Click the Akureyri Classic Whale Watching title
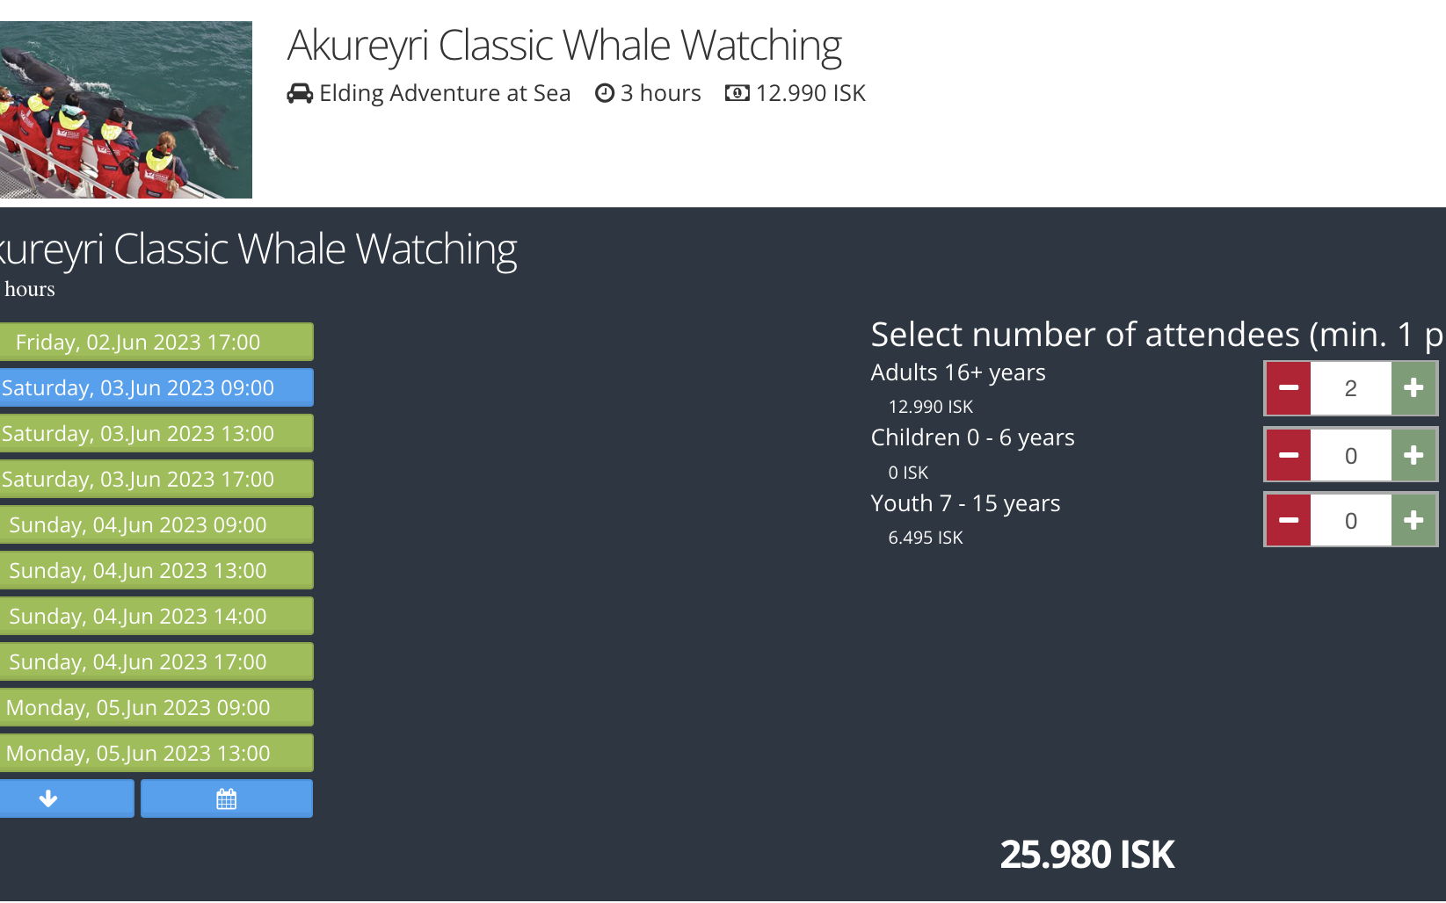1446x903 pixels. pyautogui.click(x=564, y=46)
